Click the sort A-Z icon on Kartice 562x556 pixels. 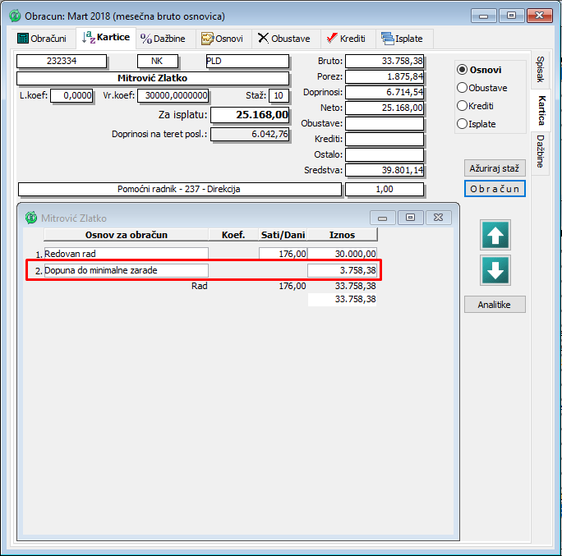[89, 37]
